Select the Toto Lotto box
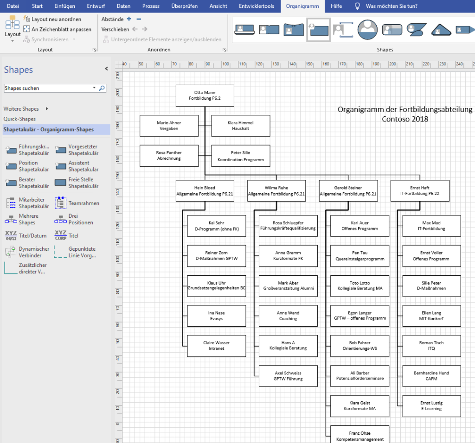 click(359, 286)
